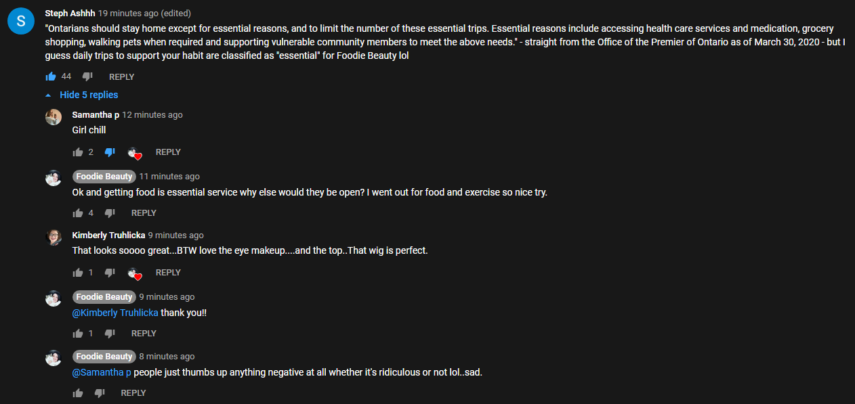Click heart badge on Kimberly Truhlicka's comment
Image resolution: width=855 pixels, height=404 pixels.
(135, 273)
